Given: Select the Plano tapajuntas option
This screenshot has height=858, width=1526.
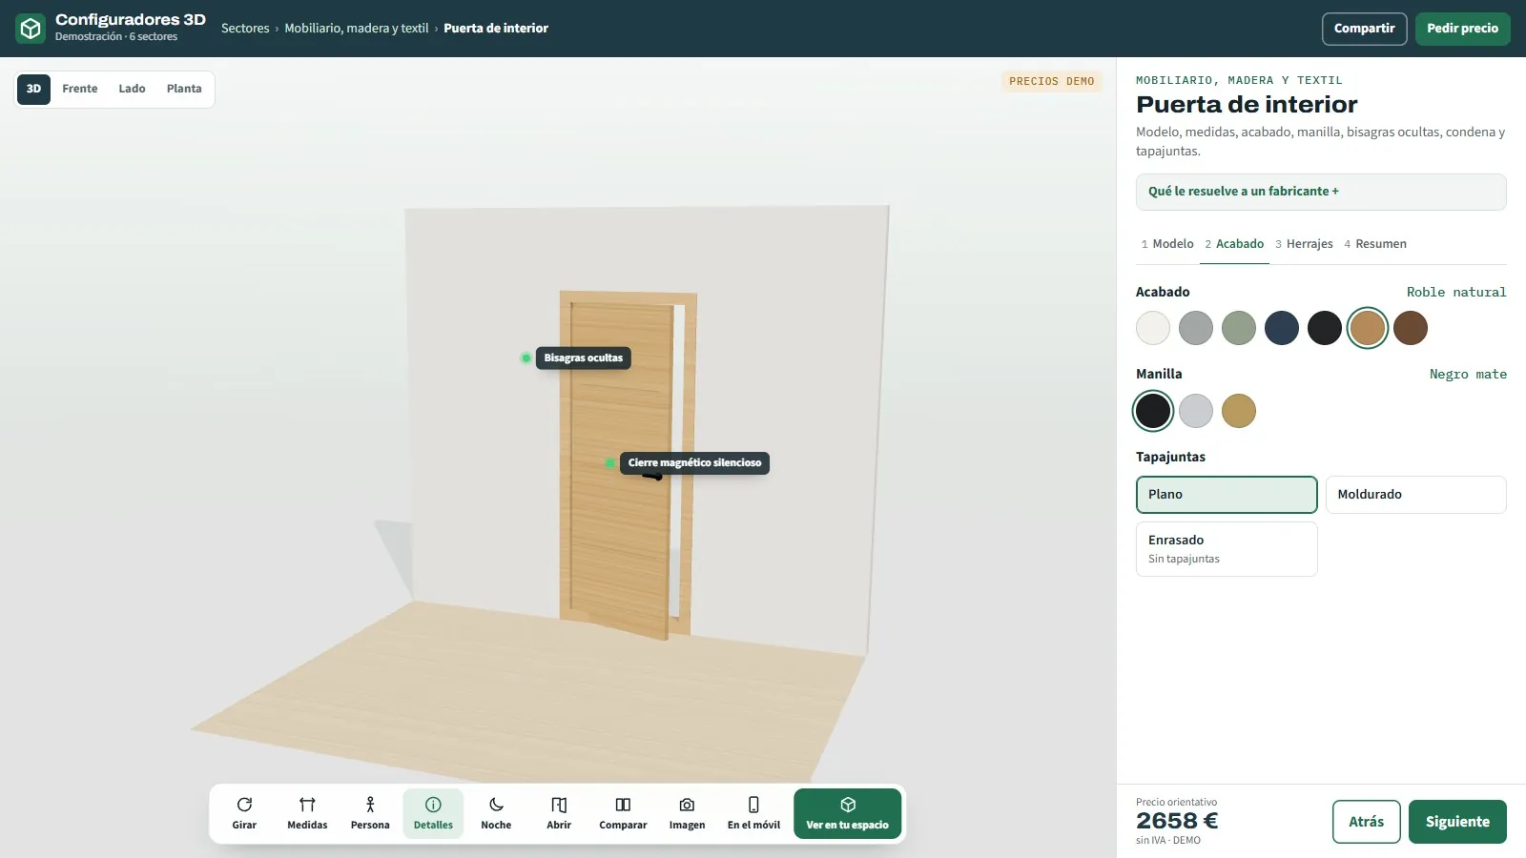Looking at the screenshot, I should pos(1227,495).
